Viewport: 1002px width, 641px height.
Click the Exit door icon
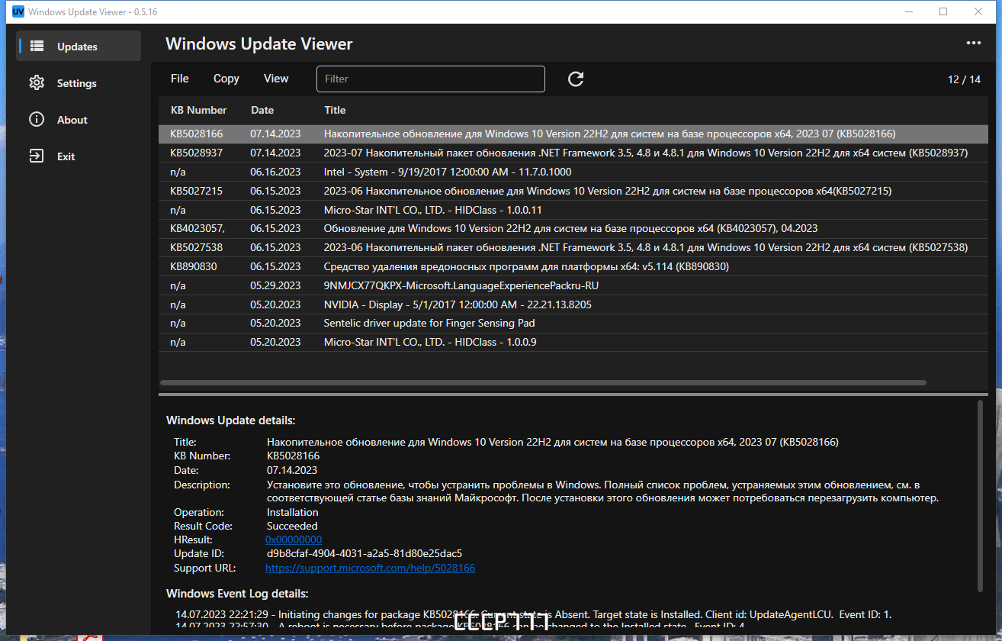tap(37, 156)
